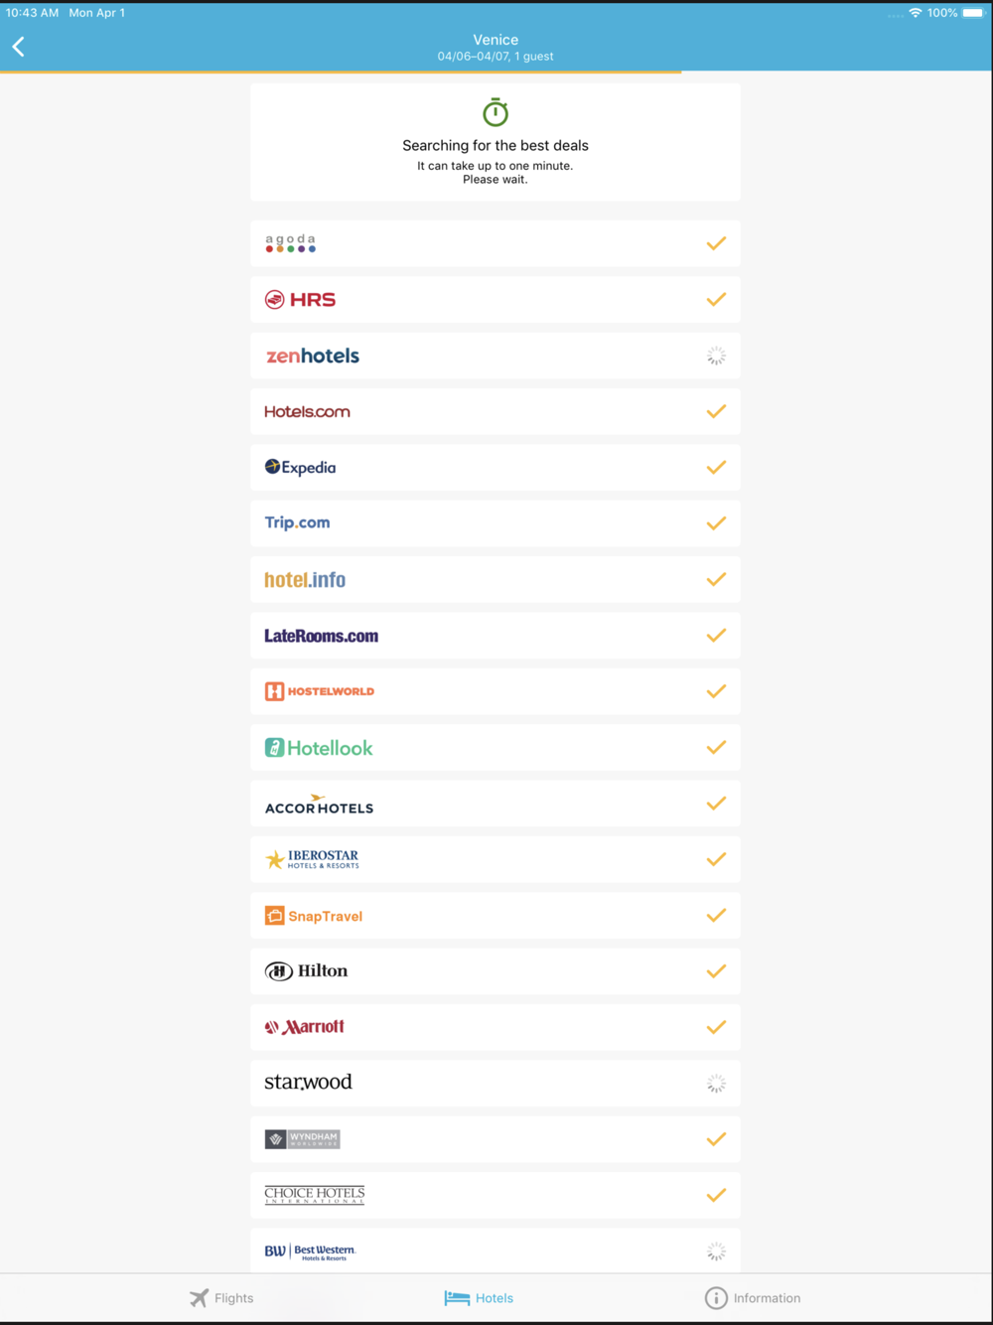993x1325 pixels.
Task: Tap the HRS logo
Action: coord(300,300)
